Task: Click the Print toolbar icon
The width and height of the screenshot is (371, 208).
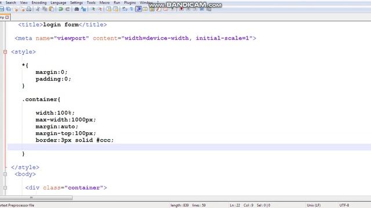Action: [29, 9]
